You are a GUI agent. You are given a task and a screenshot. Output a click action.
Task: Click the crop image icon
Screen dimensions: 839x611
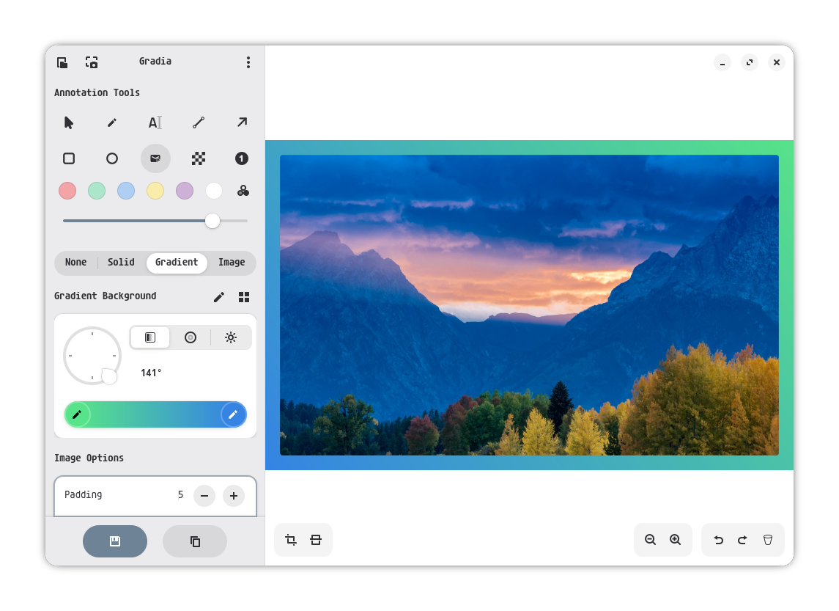click(291, 540)
